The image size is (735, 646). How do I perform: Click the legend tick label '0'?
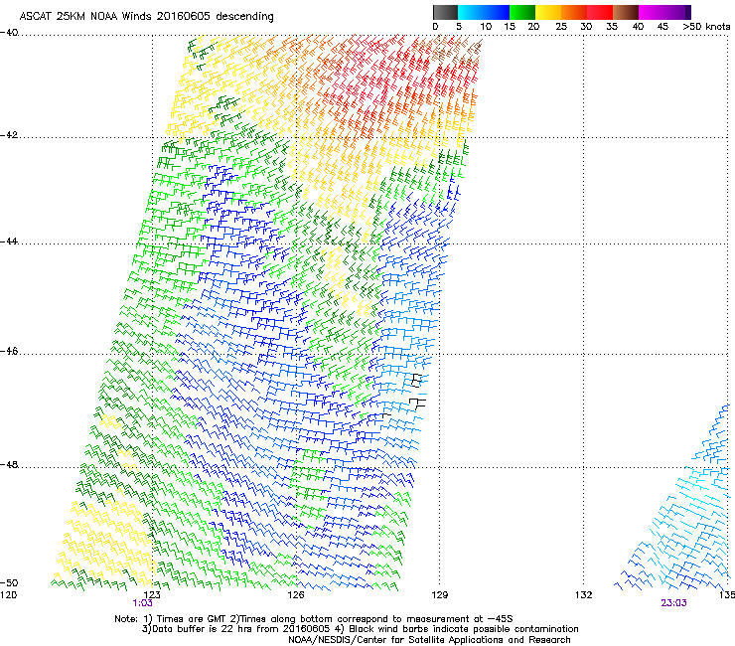[x=435, y=27]
